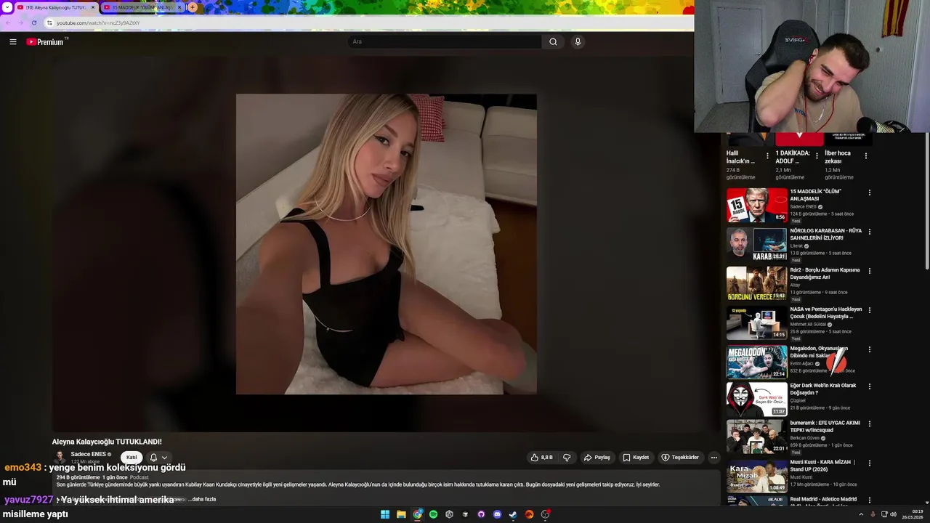Dislike the video
The image size is (930, 523).
pyautogui.click(x=567, y=458)
